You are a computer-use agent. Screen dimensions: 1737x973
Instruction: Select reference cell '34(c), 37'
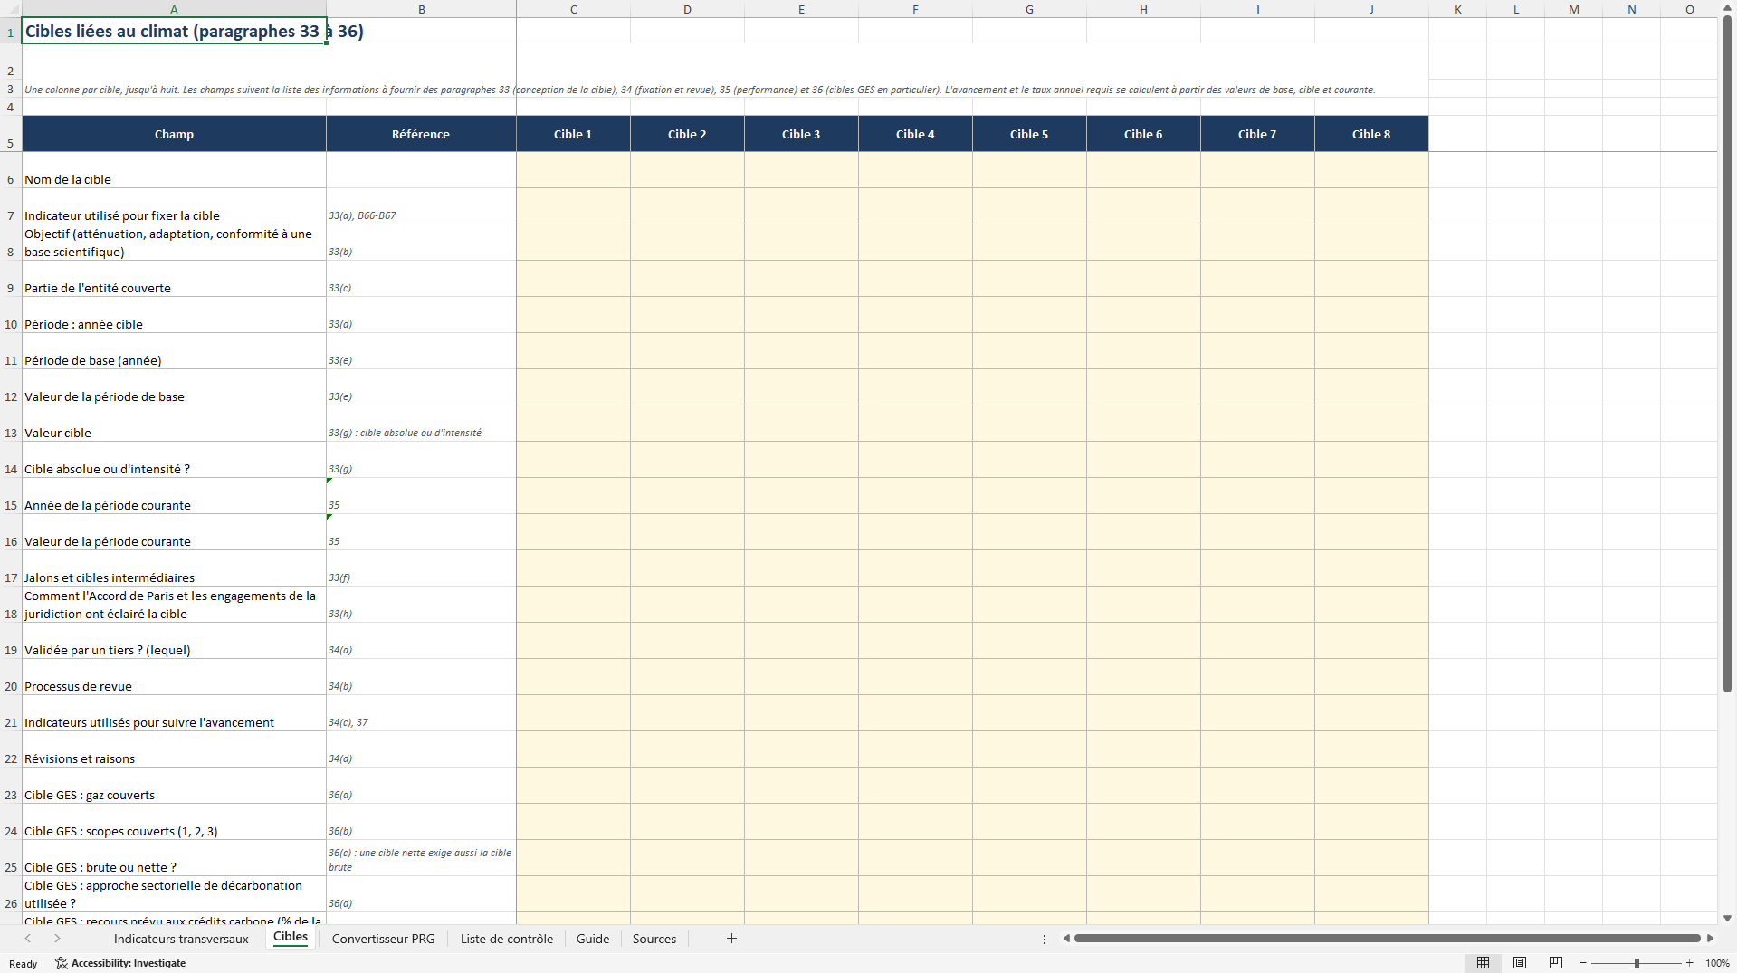pos(421,713)
